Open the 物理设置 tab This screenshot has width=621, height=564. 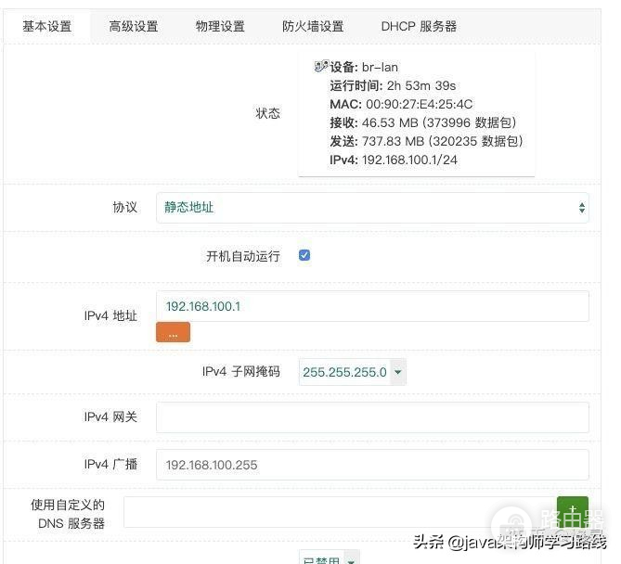click(220, 26)
